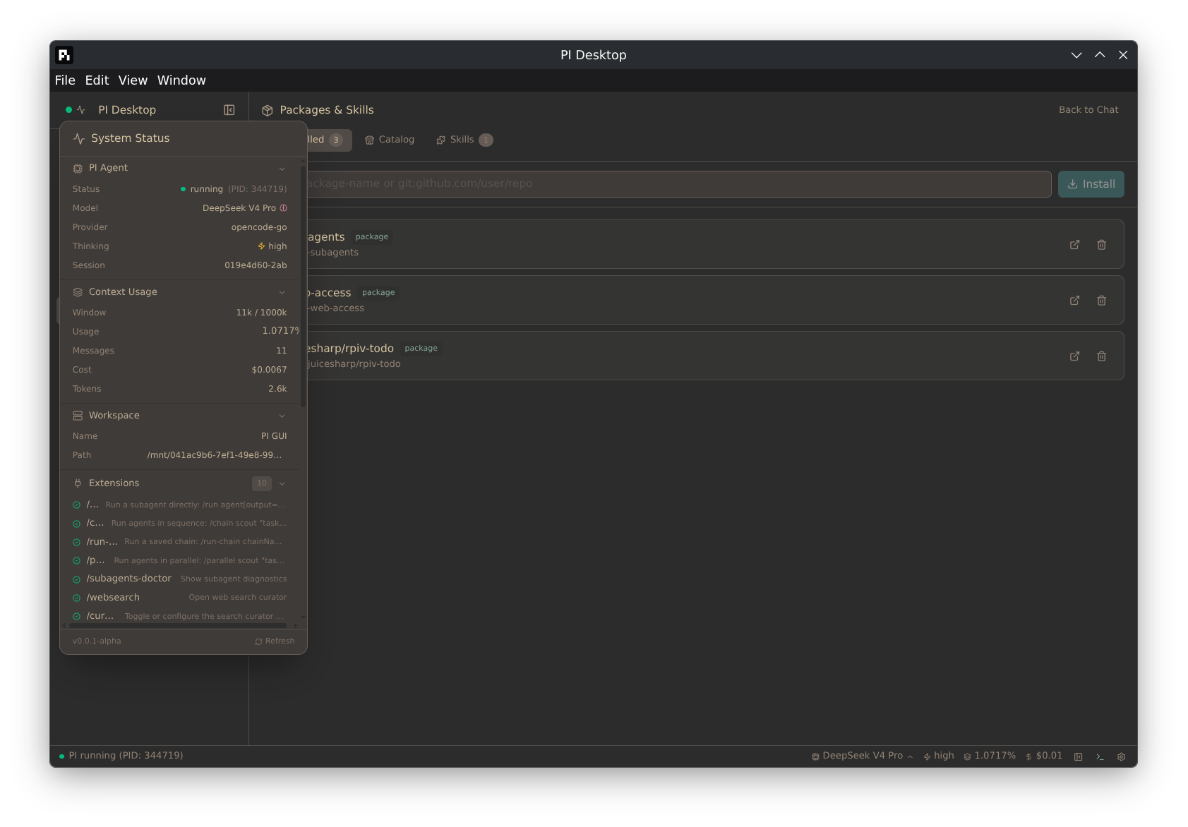The image size is (1188, 827).
Task: Click the /websearch extension row
Action: coord(180,598)
